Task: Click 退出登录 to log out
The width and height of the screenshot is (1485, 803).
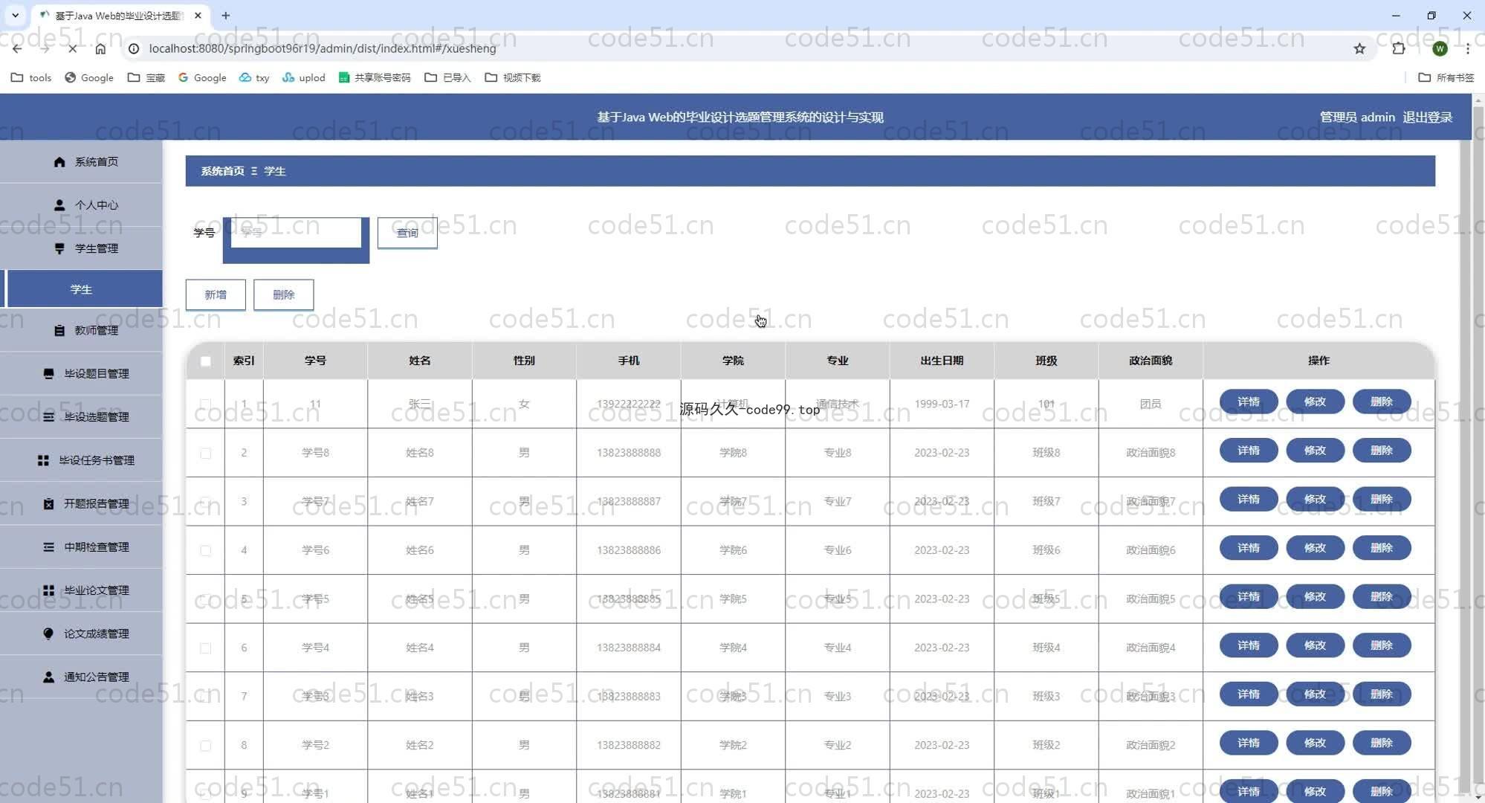Action: (1427, 117)
